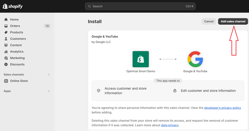This screenshot has height=131, width=249.
Task: Click Access customer and store information text
Action: pos(125,91)
